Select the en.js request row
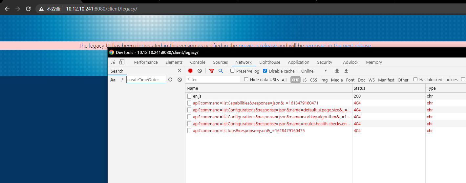The height and width of the screenshot is (183, 466). click(x=326, y=96)
